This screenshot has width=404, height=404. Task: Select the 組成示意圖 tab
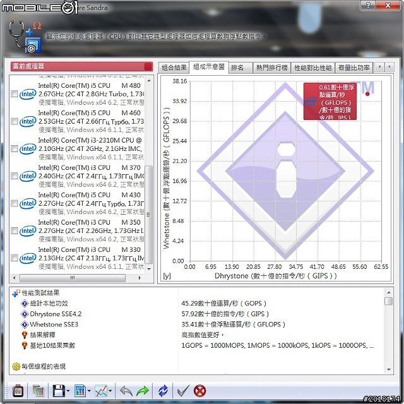(209, 67)
